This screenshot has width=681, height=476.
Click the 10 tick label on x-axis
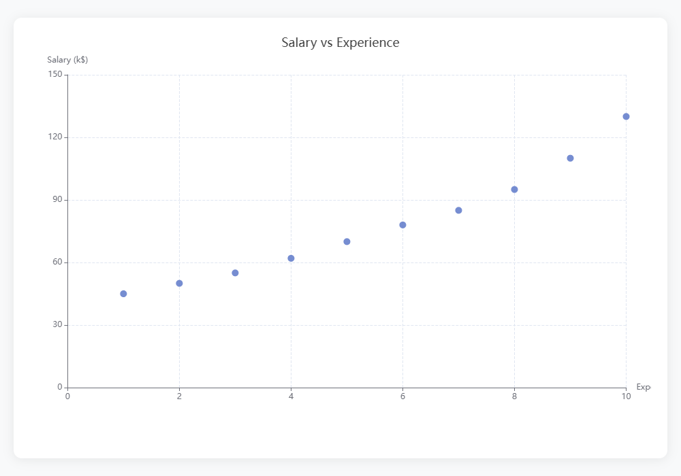coord(626,396)
